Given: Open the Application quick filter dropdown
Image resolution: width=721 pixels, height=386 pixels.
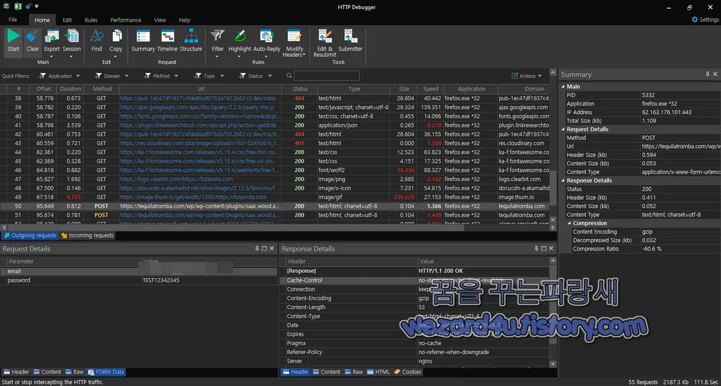Looking at the screenshot, I should point(60,75).
